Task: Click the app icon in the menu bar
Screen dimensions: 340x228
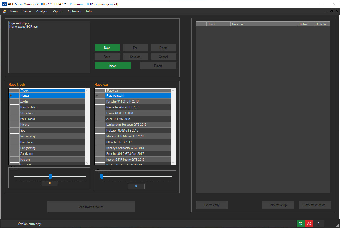Action: pyautogui.click(x=4, y=11)
